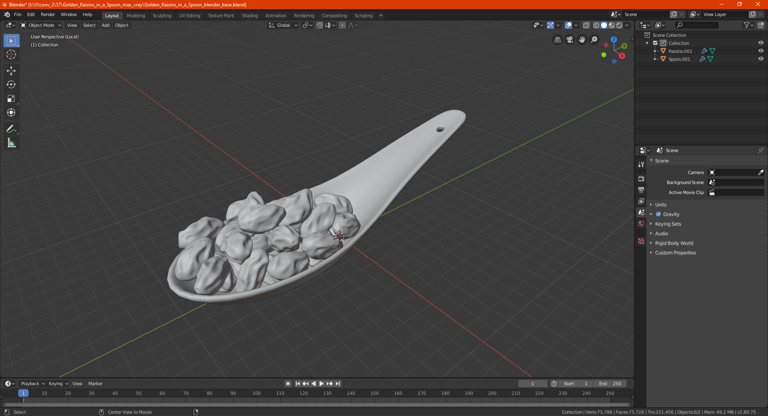Click the Spoon.001 mesh data icon

[710, 59]
